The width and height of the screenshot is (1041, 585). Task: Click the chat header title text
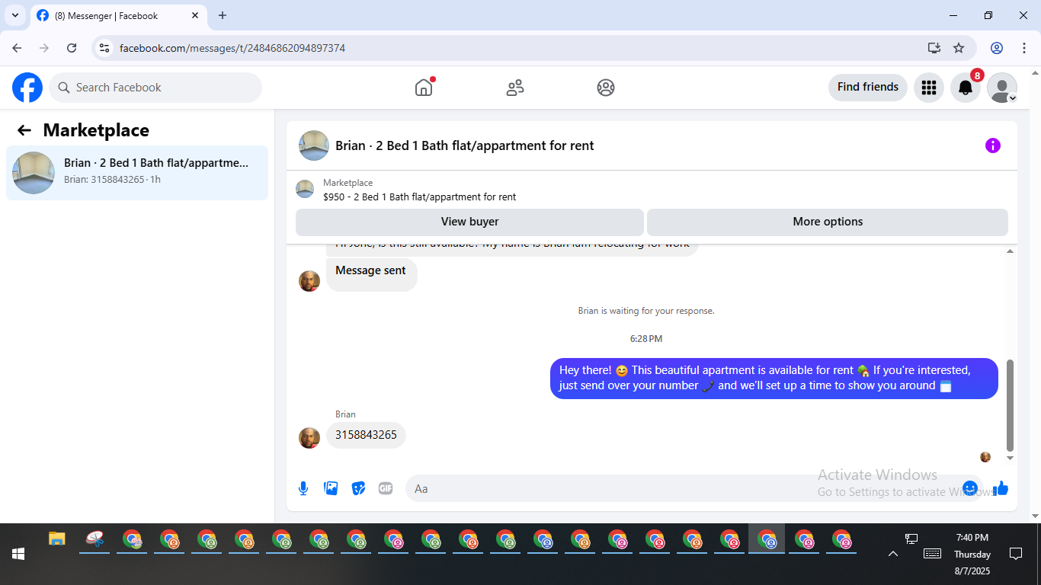465,145
